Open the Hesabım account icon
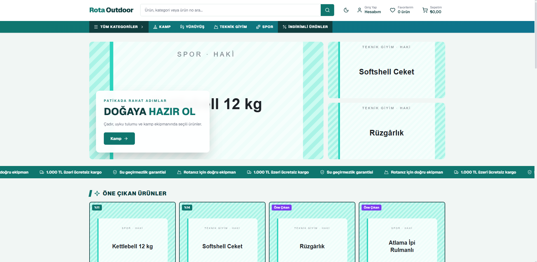This screenshot has height=262, width=537. point(360,10)
